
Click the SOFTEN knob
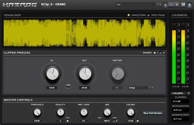118,74
